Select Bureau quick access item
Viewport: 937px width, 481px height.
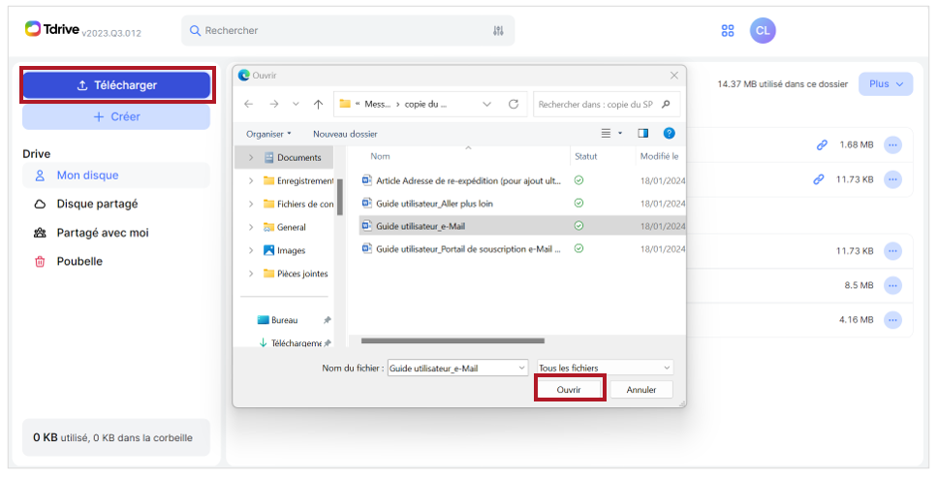pyautogui.click(x=278, y=320)
